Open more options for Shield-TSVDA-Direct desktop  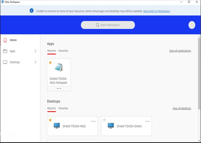pos(147,121)
